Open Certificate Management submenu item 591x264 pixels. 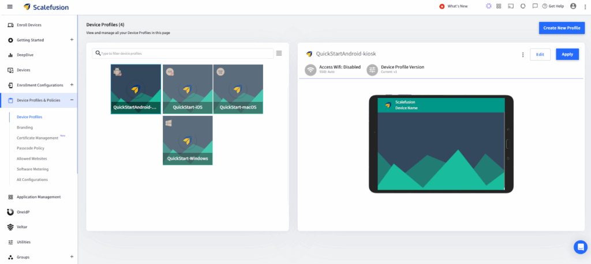(x=38, y=138)
